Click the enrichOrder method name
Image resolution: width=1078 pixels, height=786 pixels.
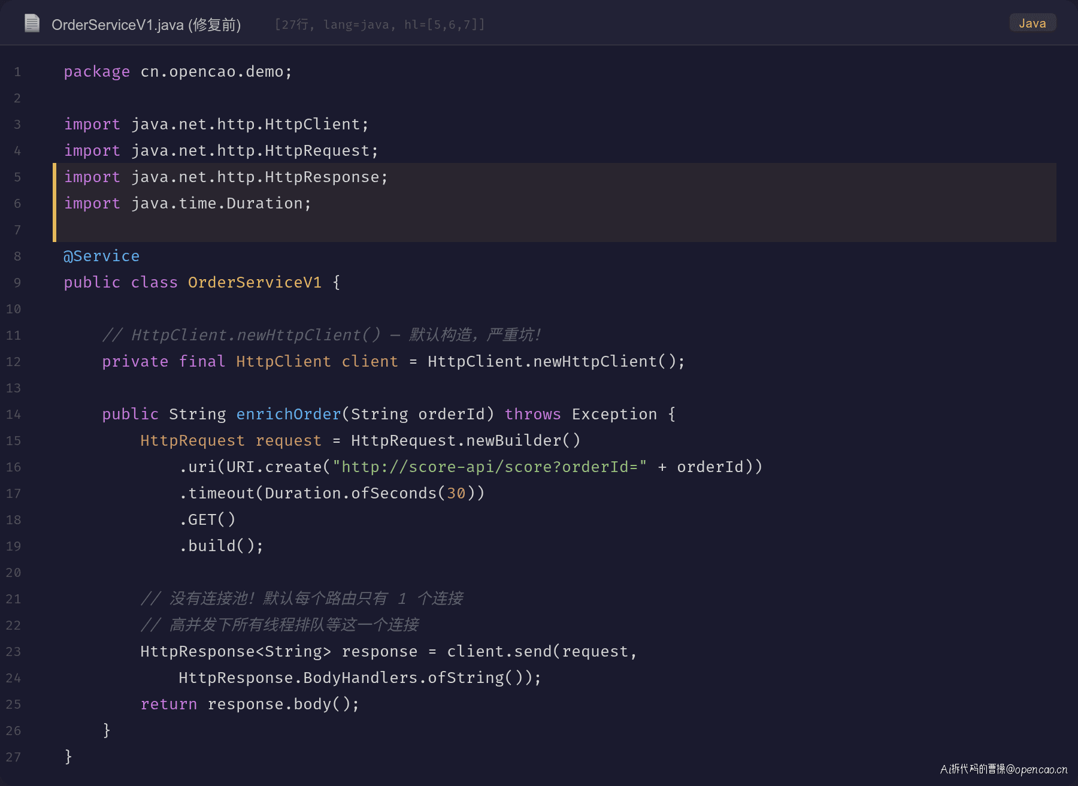pyautogui.click(x=289, y=415)
